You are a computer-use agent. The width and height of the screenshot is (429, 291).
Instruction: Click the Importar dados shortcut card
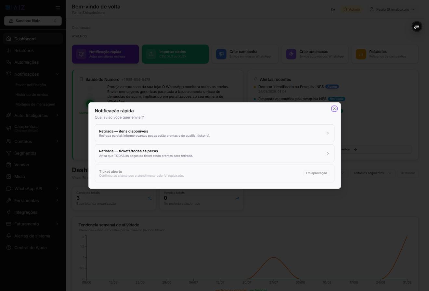point(175,54)
